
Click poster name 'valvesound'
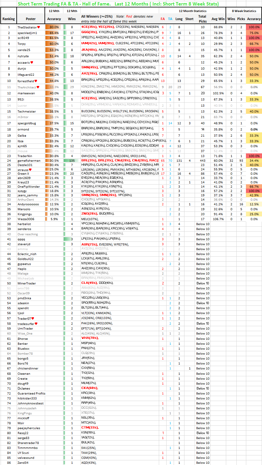[26, 458]
